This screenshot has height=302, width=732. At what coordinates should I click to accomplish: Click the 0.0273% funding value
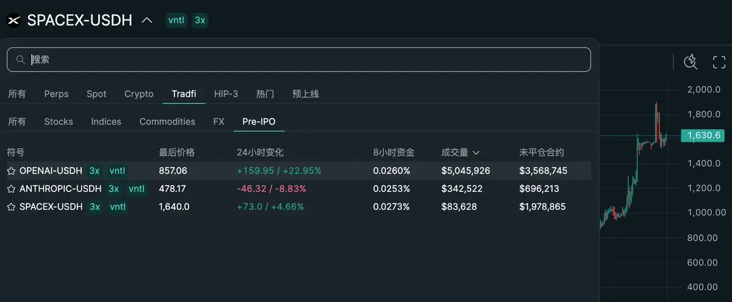(x=392, y=207)
